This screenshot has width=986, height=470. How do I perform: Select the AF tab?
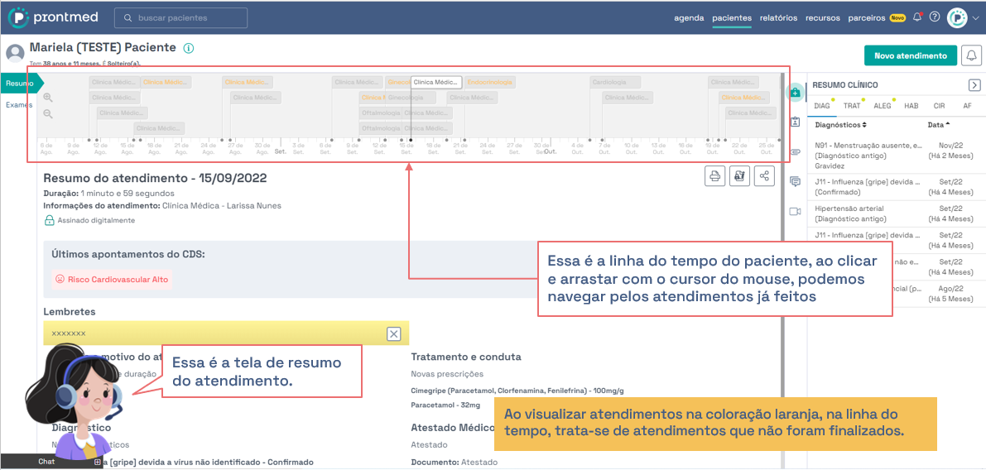(967, 106)
